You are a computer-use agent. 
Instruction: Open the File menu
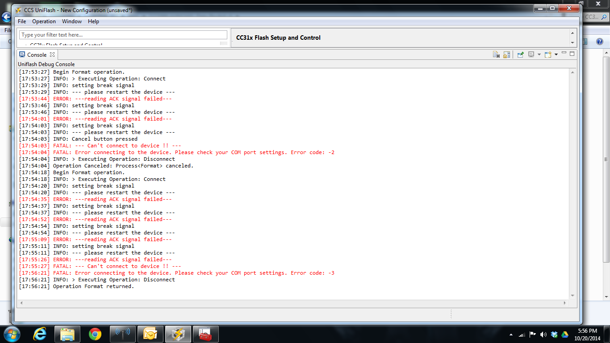tap(22, 21)
